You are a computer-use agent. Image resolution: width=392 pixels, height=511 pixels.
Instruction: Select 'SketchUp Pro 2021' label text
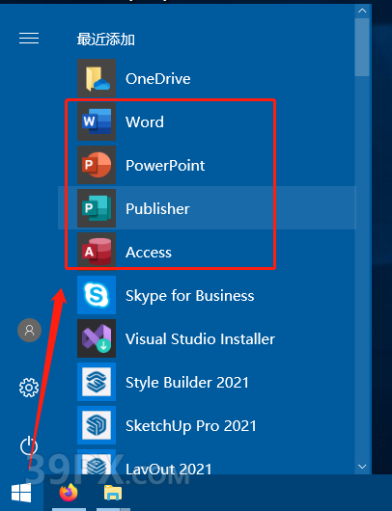pos(191,425)
